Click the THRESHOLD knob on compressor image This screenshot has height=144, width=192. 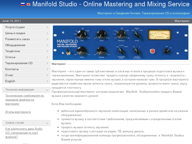121,34
